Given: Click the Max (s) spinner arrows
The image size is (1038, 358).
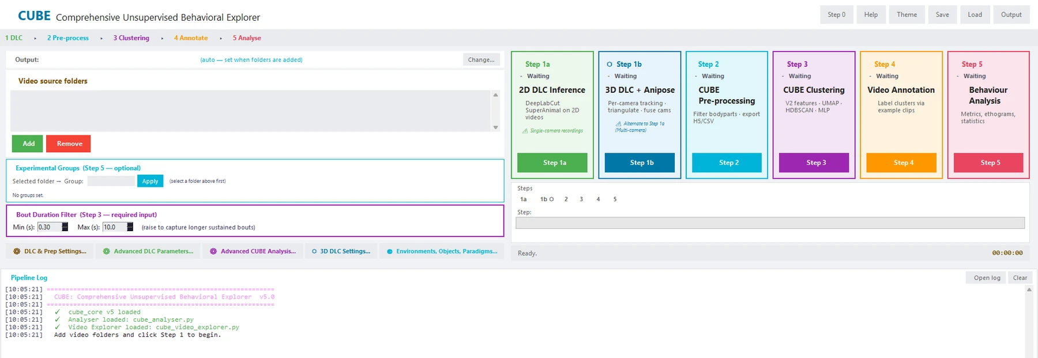Looking at the screenshot, I should 130,227.
